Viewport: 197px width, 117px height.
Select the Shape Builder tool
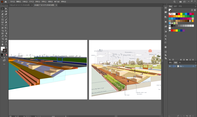(x=2, y=31)
